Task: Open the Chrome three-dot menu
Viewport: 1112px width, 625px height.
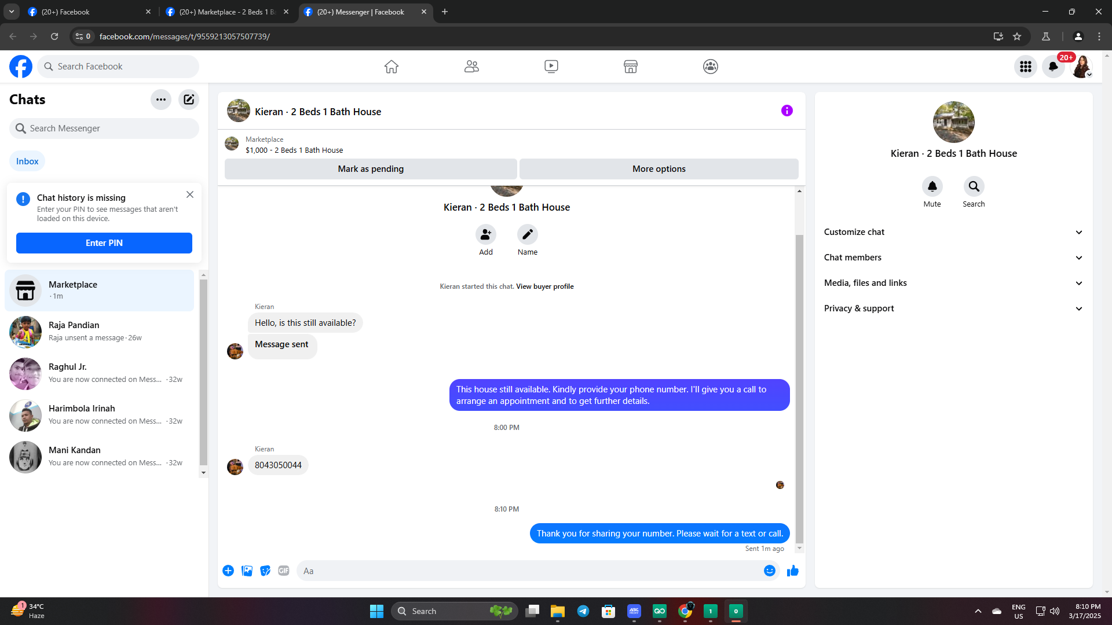Action: click(x=1099, y=36)
